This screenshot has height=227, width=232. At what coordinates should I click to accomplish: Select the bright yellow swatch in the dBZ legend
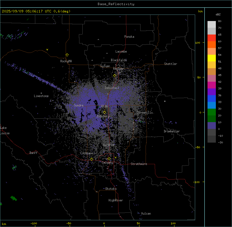click(212, 58)
